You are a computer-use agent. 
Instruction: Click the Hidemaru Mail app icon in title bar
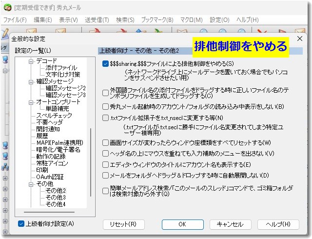(7, 8)
